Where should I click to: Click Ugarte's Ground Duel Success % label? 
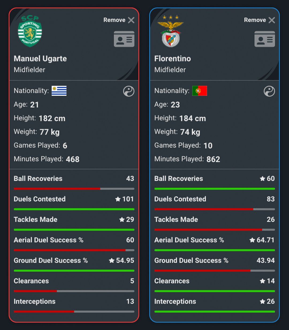coord(51,260)
